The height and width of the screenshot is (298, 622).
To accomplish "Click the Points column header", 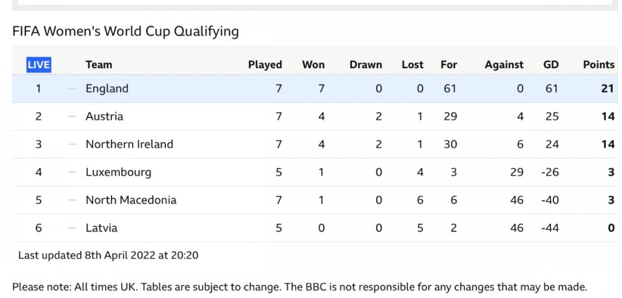I will pos(598,65).
